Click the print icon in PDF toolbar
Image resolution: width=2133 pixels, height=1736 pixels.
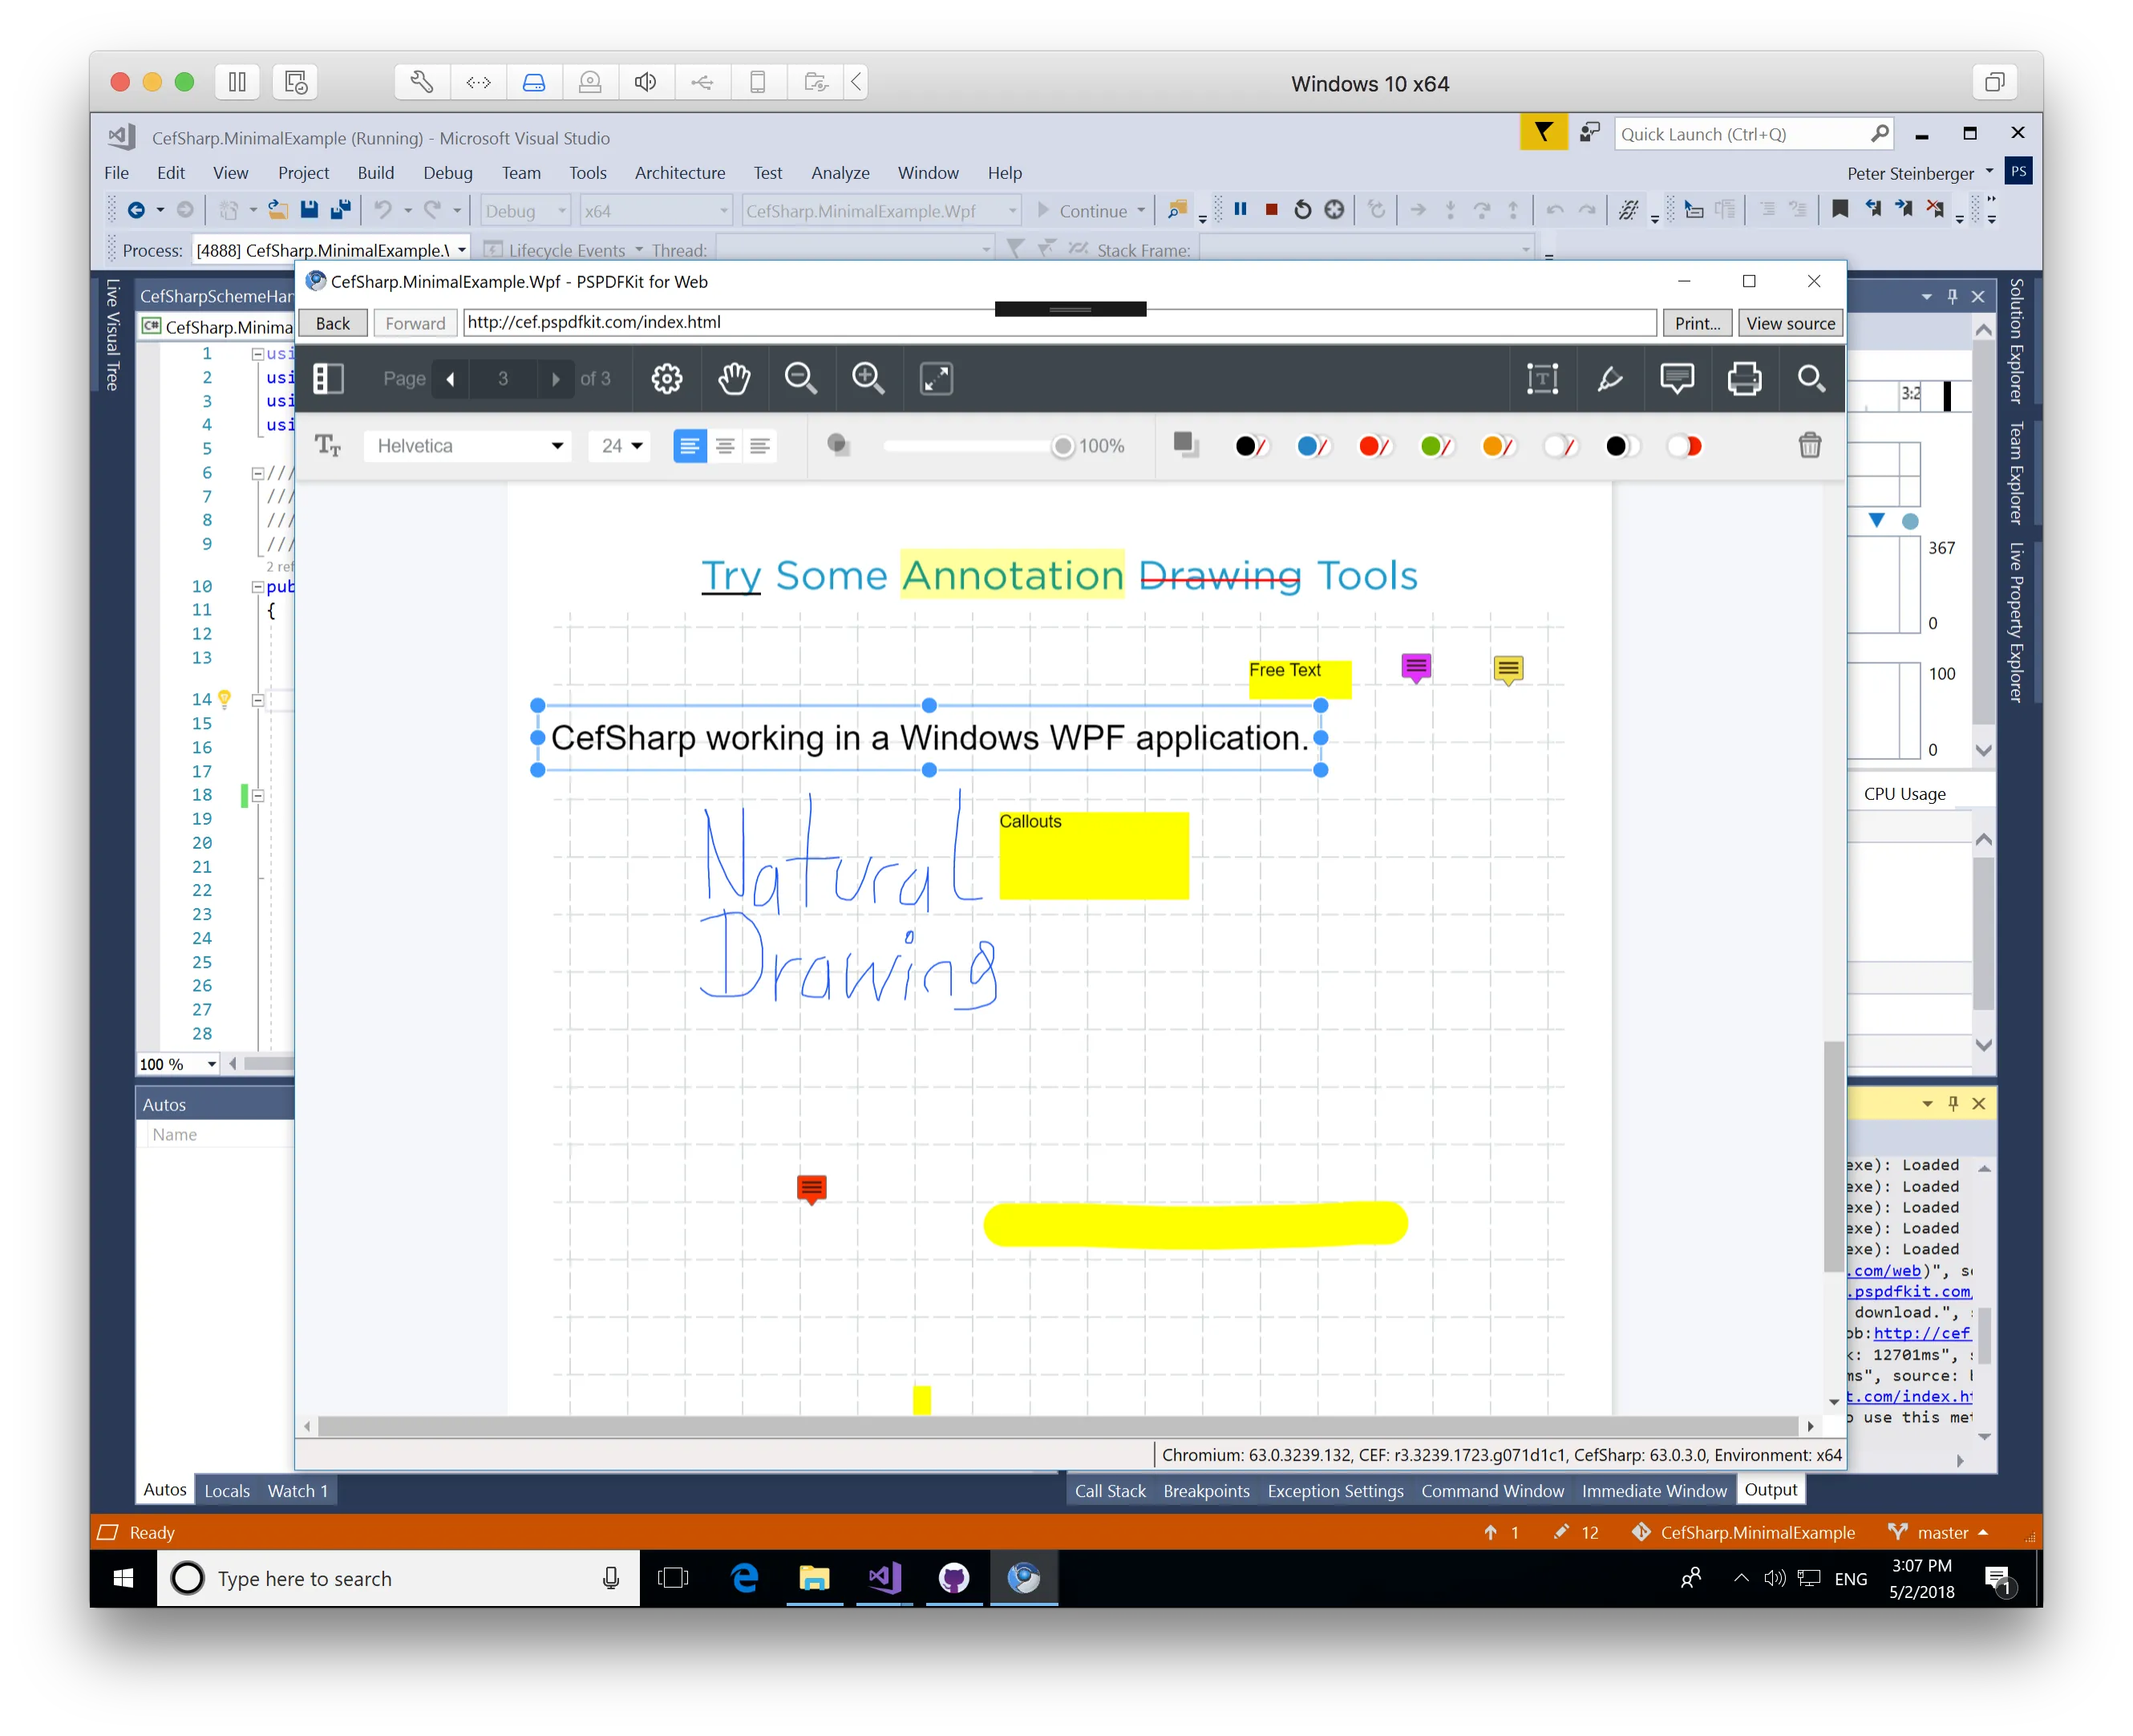tap(1744, 378)
